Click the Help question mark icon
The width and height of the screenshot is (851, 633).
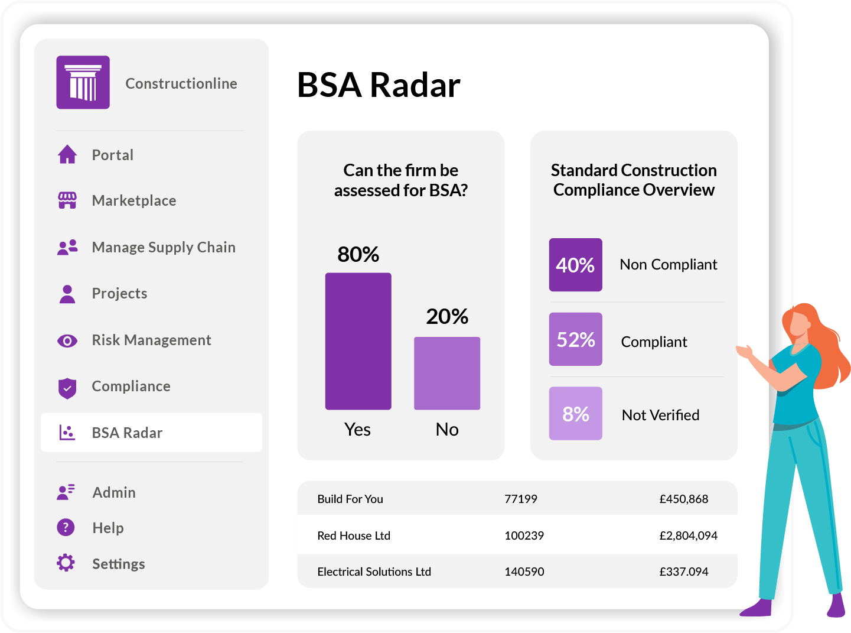66,527
